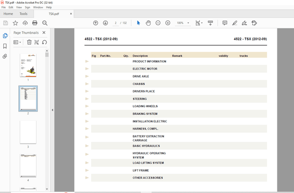Open the fit page options icon
294x193 pixels.
pos(199,23)
